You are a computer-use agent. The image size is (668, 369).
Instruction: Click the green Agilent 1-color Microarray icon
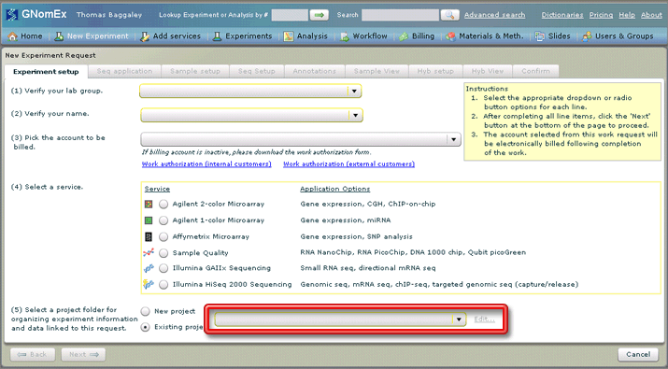149,220
